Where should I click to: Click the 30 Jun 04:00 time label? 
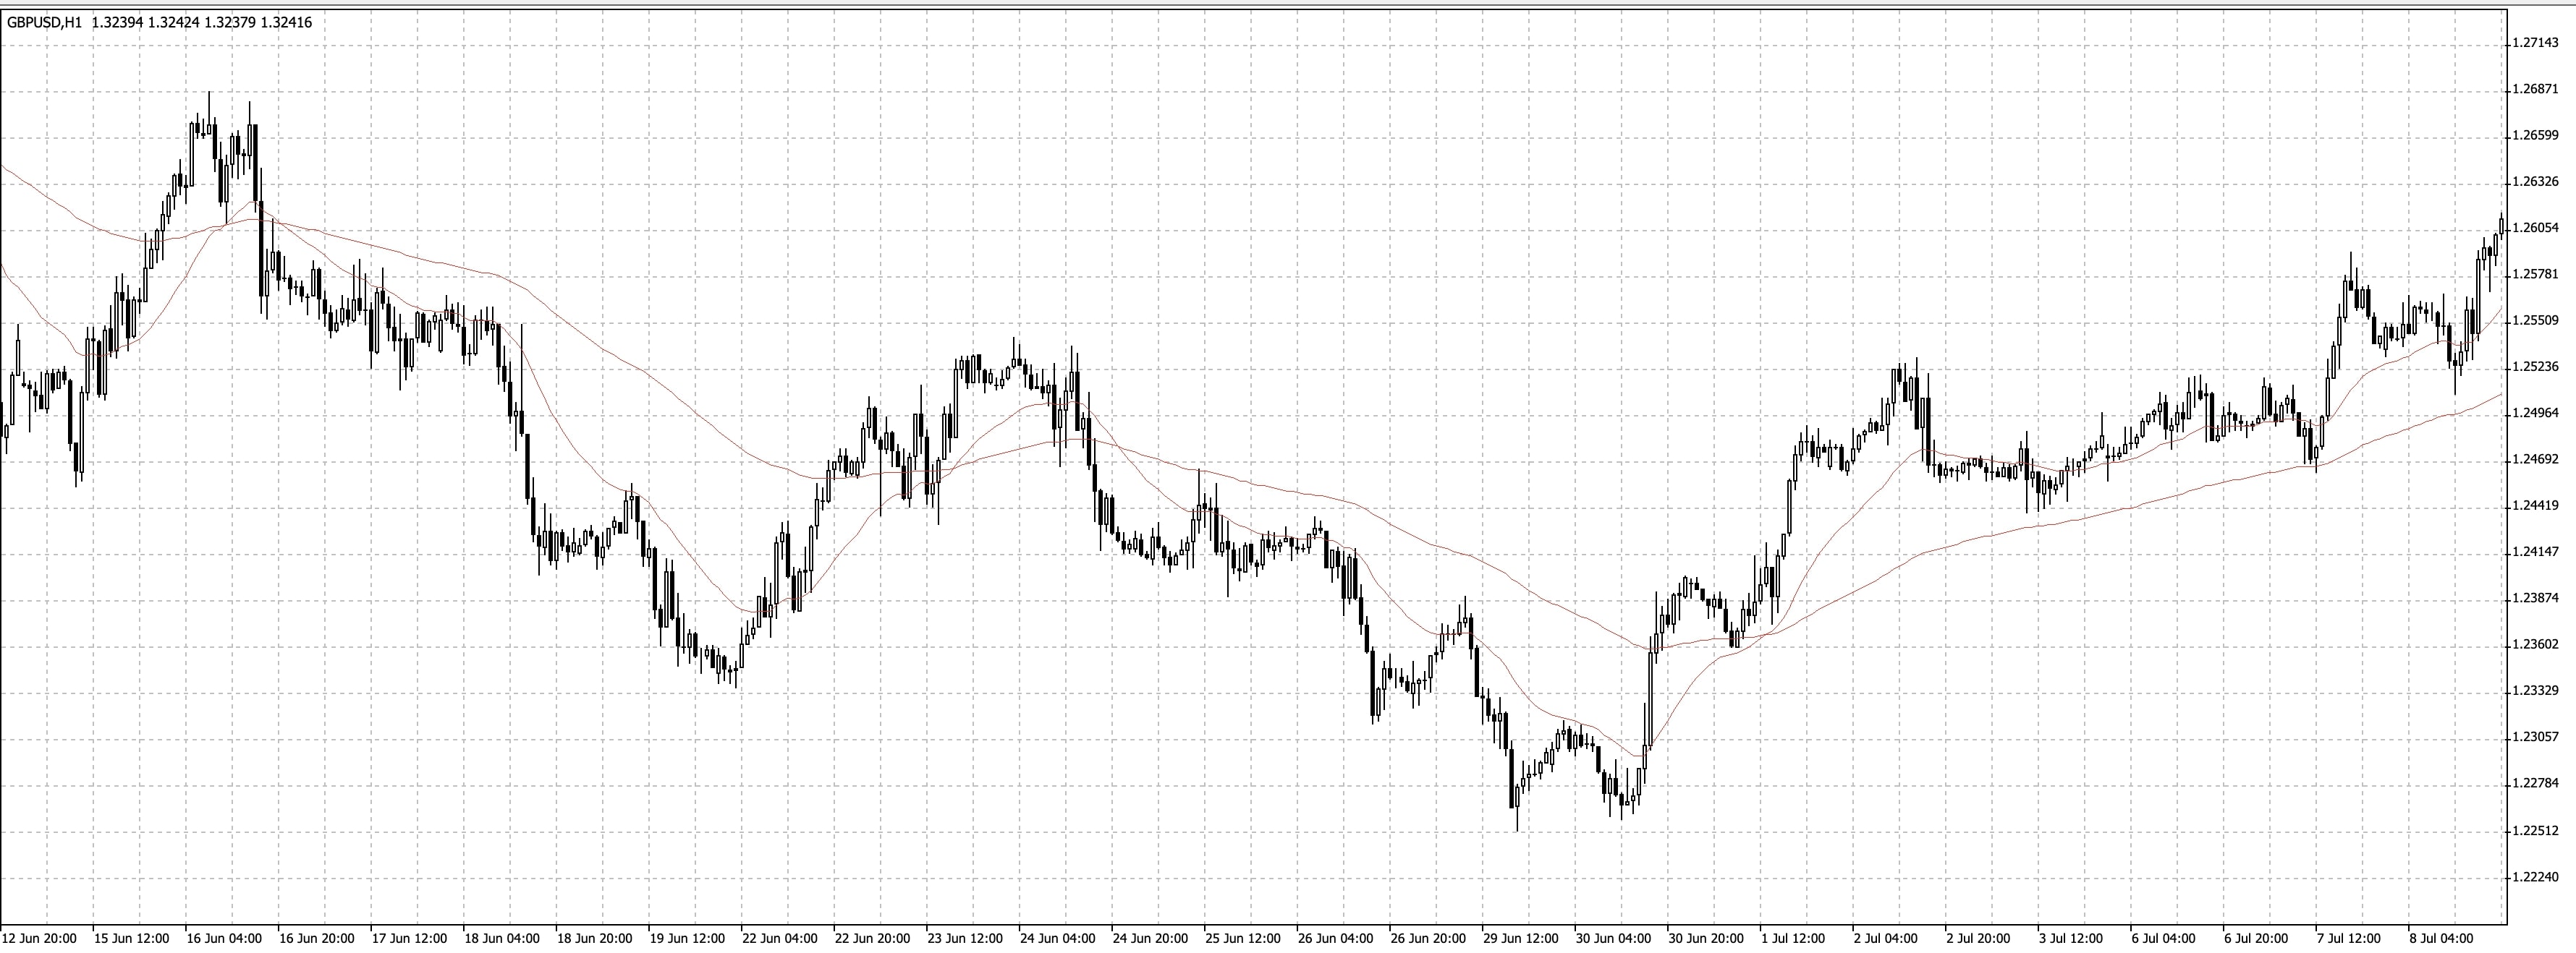coord(1613,939)
